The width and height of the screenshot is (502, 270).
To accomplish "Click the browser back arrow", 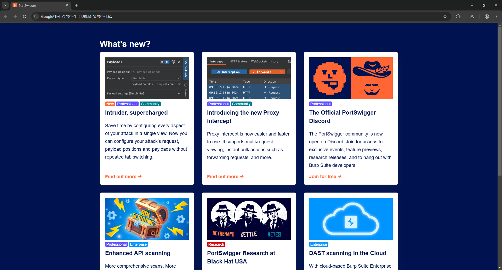I will [6, 16].
